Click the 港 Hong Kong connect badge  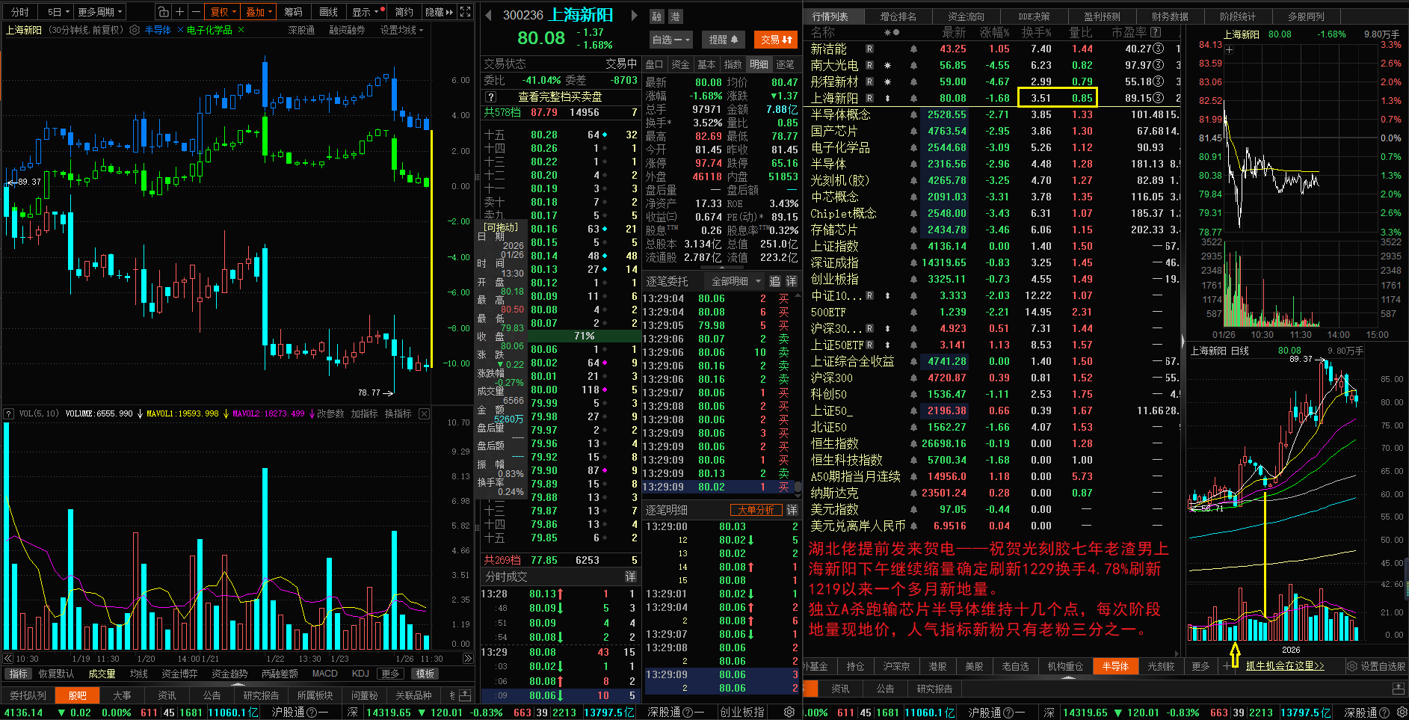pyautogui.click(x=674, y=16)
